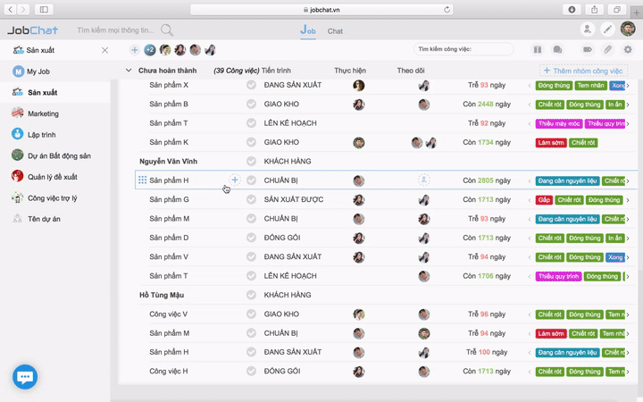Check off the Công việc V task
Image resolution: width=643 pixels, height=402 pixels.
point(251,314)
